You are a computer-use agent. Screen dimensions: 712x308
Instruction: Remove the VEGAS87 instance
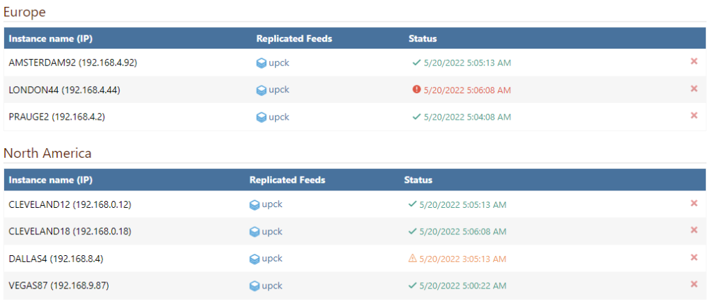[693, 284]
